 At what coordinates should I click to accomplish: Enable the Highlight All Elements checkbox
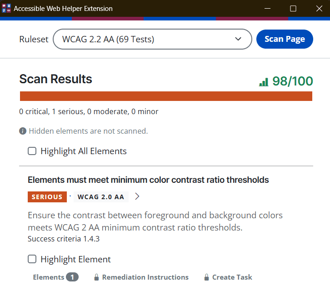(32, 151)
